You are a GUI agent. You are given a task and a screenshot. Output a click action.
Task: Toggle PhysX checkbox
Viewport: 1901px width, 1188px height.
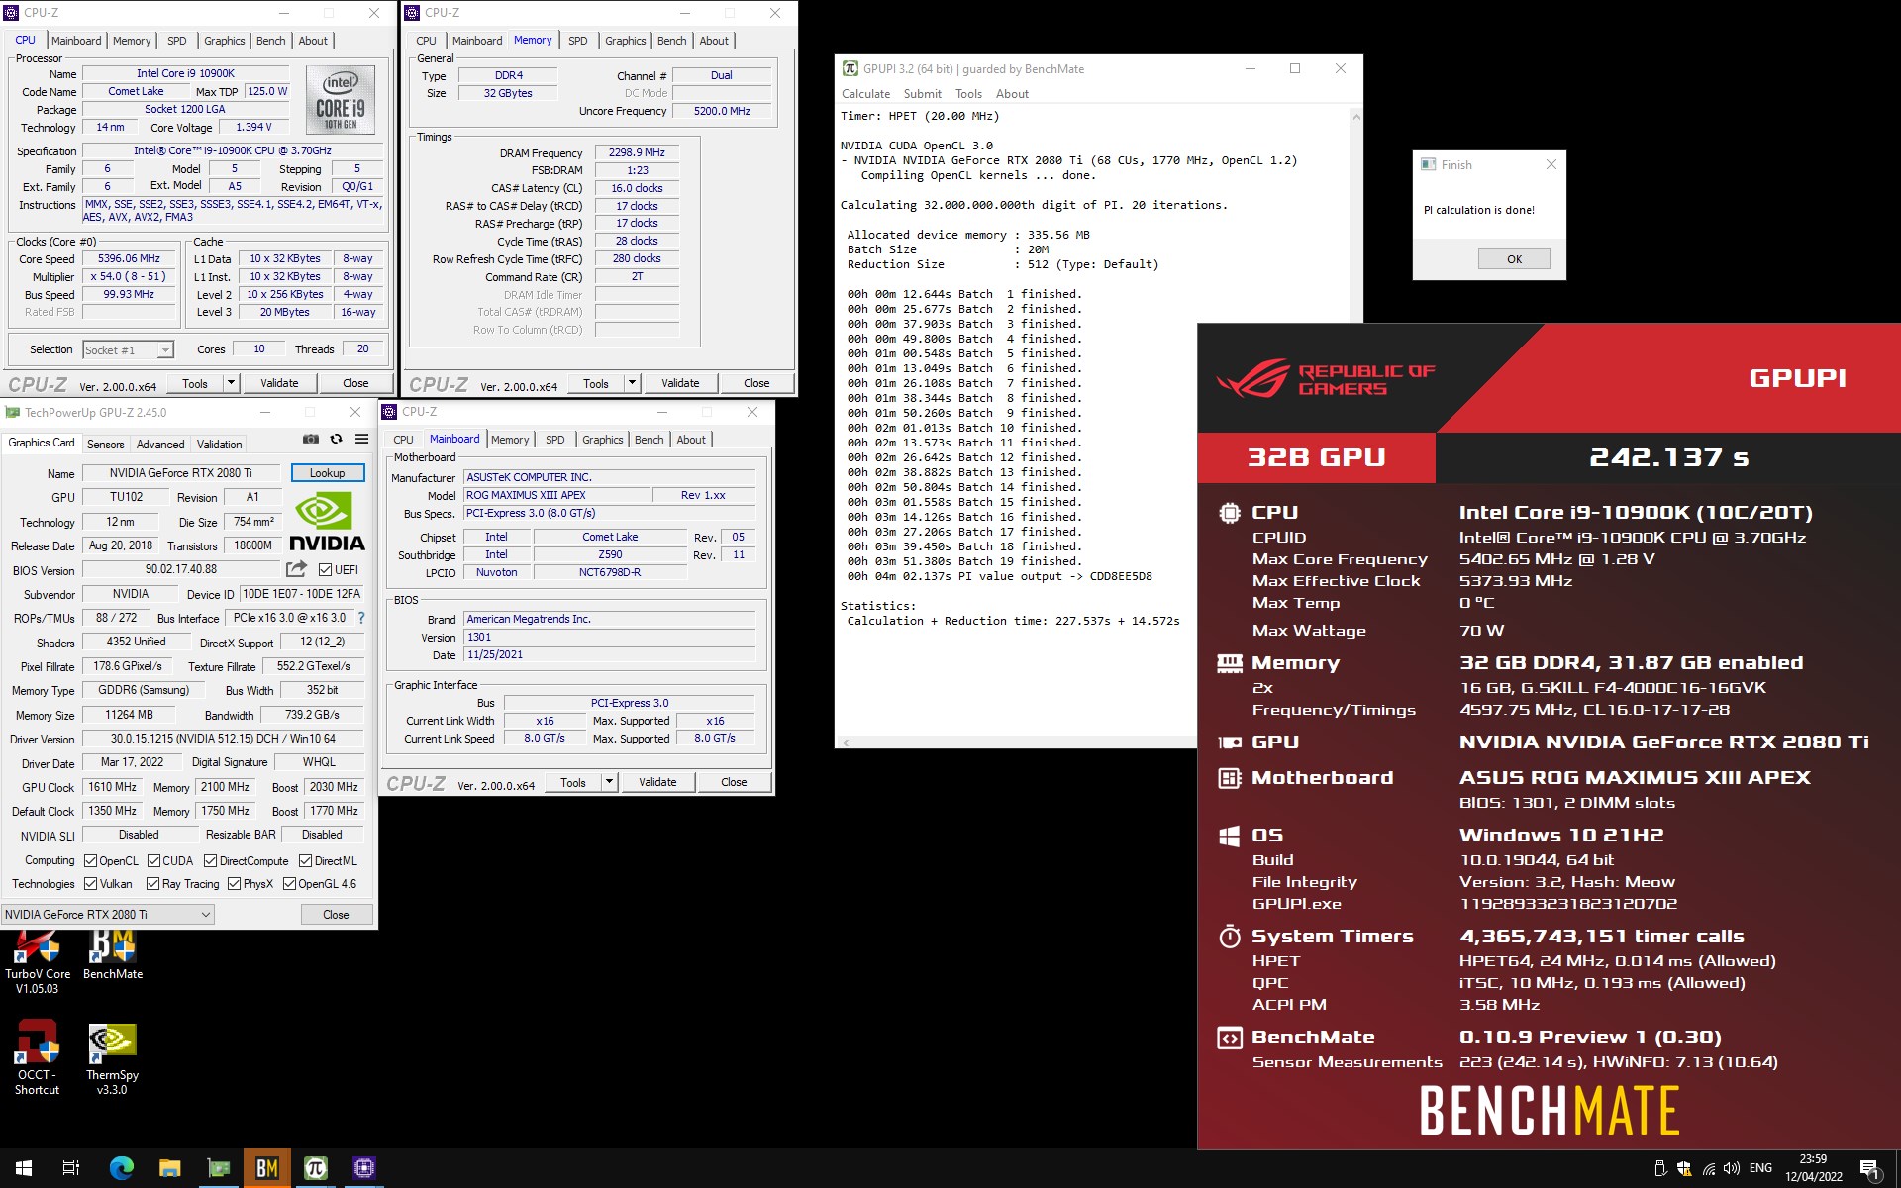235,884
